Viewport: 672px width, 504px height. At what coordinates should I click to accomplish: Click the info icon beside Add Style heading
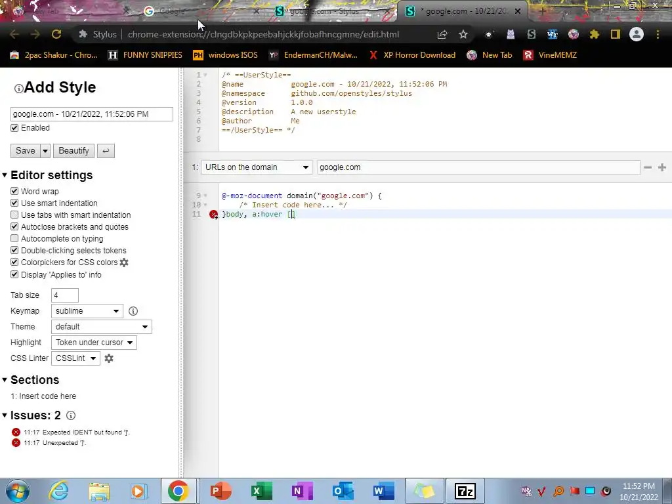tap(18, 89)
